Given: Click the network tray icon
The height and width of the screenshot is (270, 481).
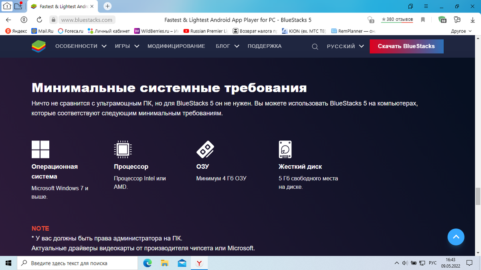Looking at the screenshot, I should coord(422,263).
